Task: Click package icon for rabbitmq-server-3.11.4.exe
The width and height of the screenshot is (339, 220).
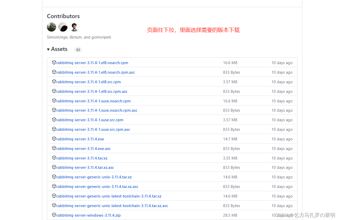Action: click(54, 139)
